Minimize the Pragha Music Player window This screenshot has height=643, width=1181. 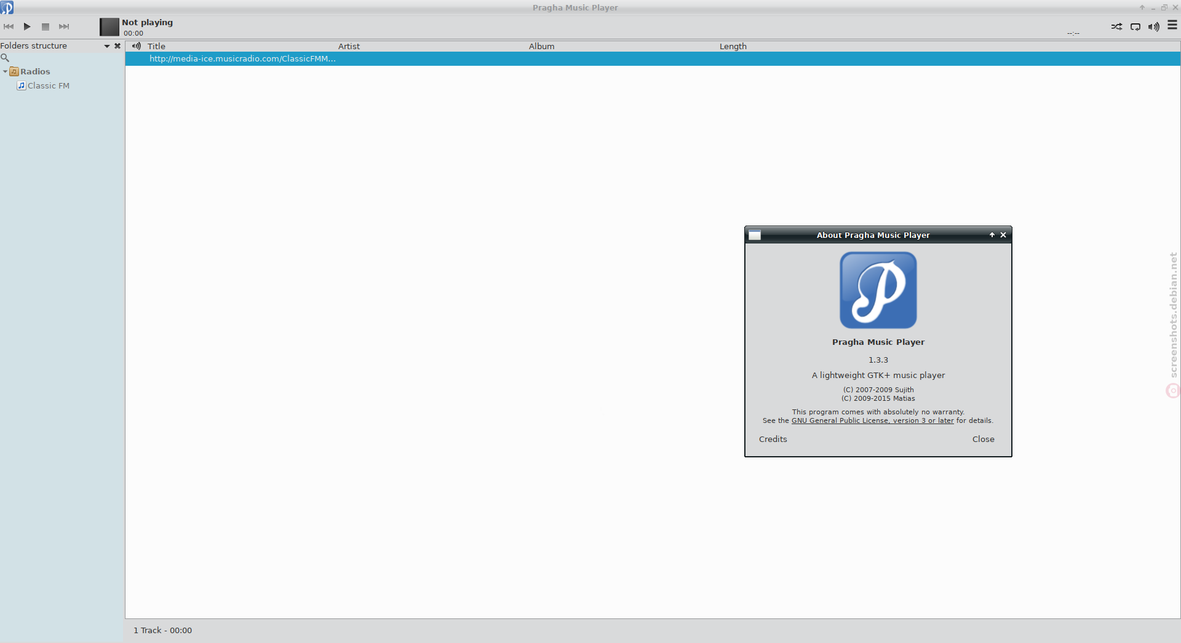pos(1153,8)
